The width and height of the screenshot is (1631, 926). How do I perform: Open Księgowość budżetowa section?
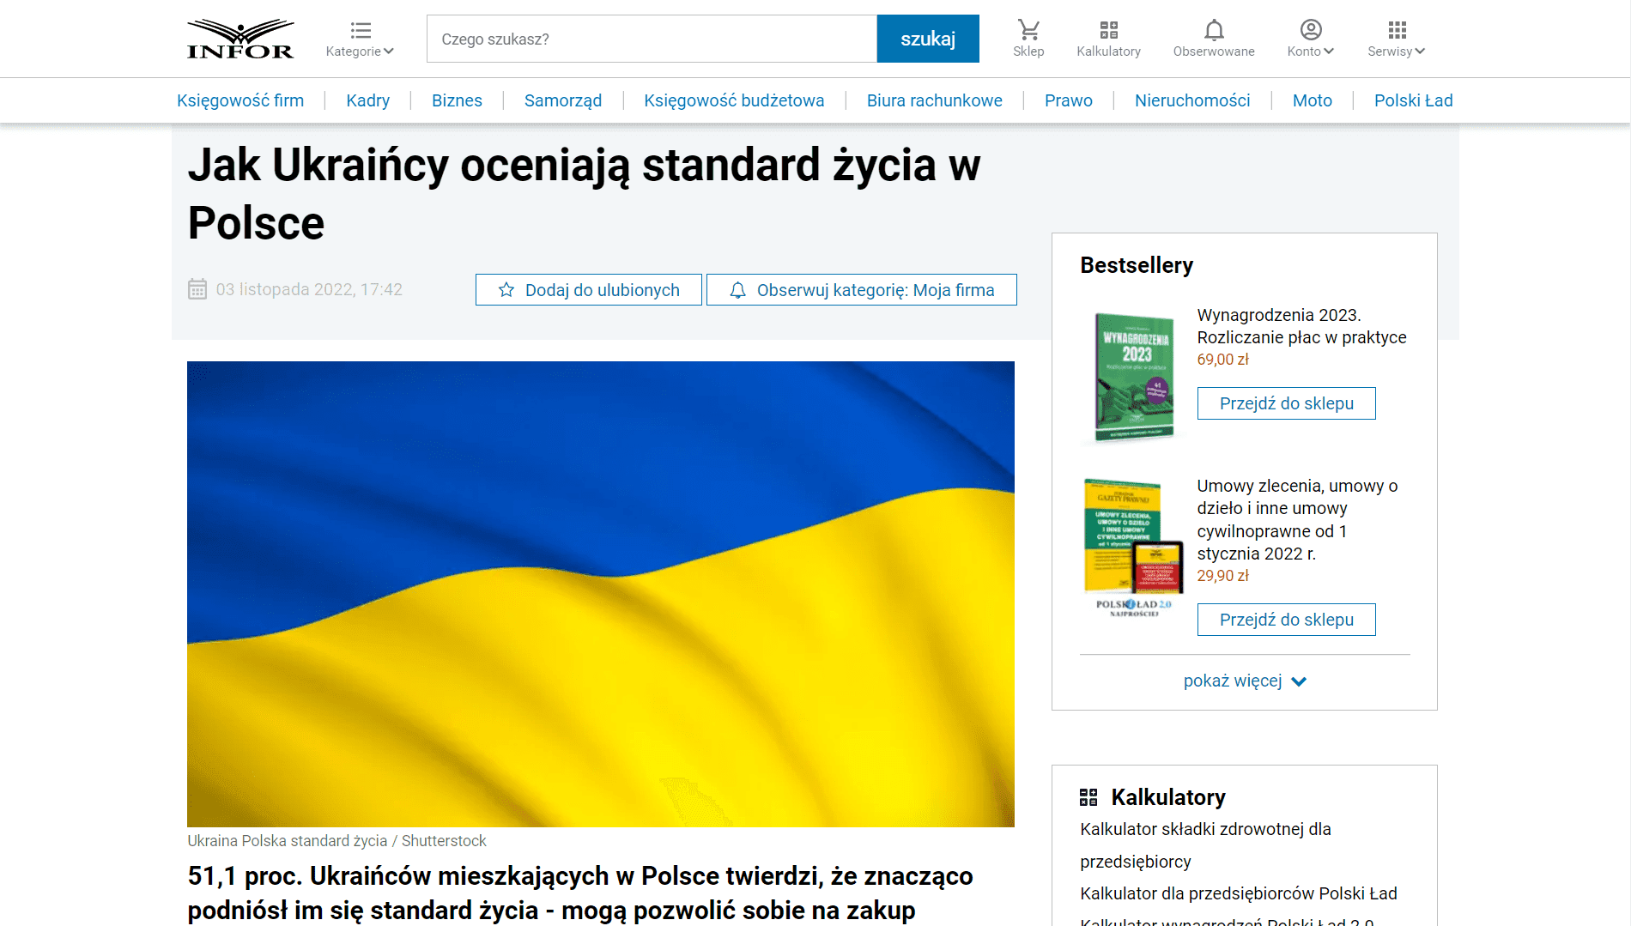tap(734, 100)
